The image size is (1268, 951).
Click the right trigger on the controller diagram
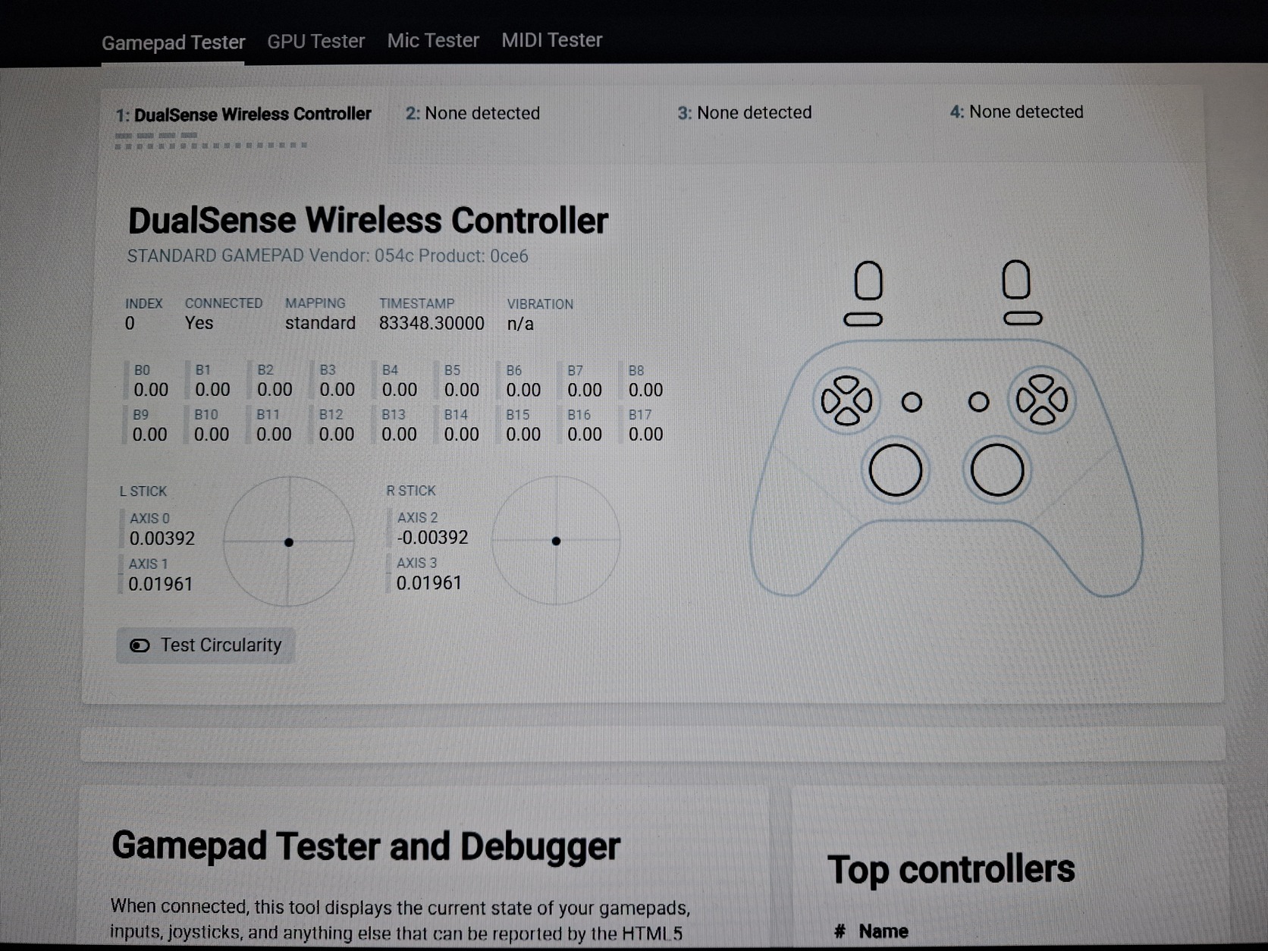(x=1016, y=279)
